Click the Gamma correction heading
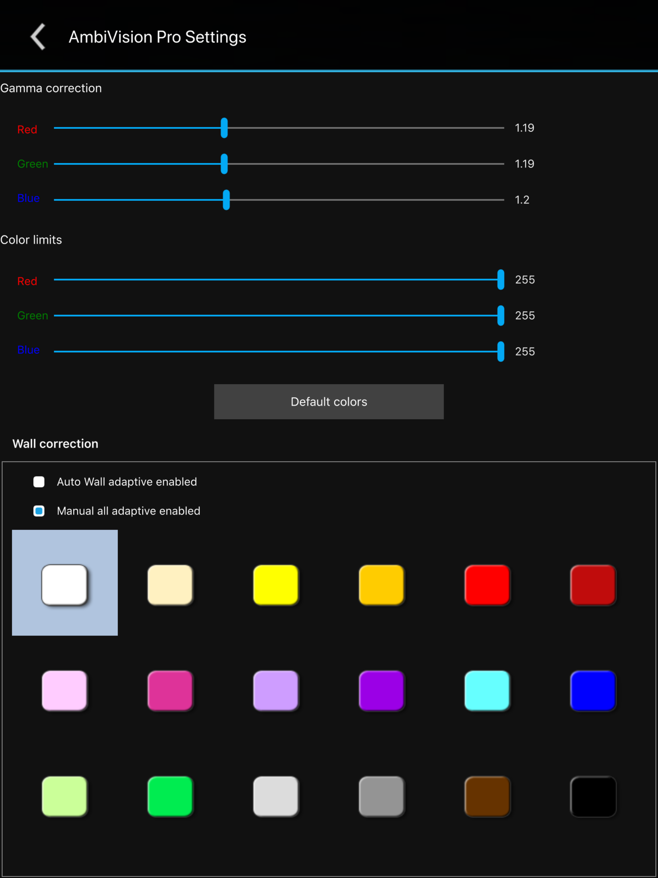 point(51,88)
